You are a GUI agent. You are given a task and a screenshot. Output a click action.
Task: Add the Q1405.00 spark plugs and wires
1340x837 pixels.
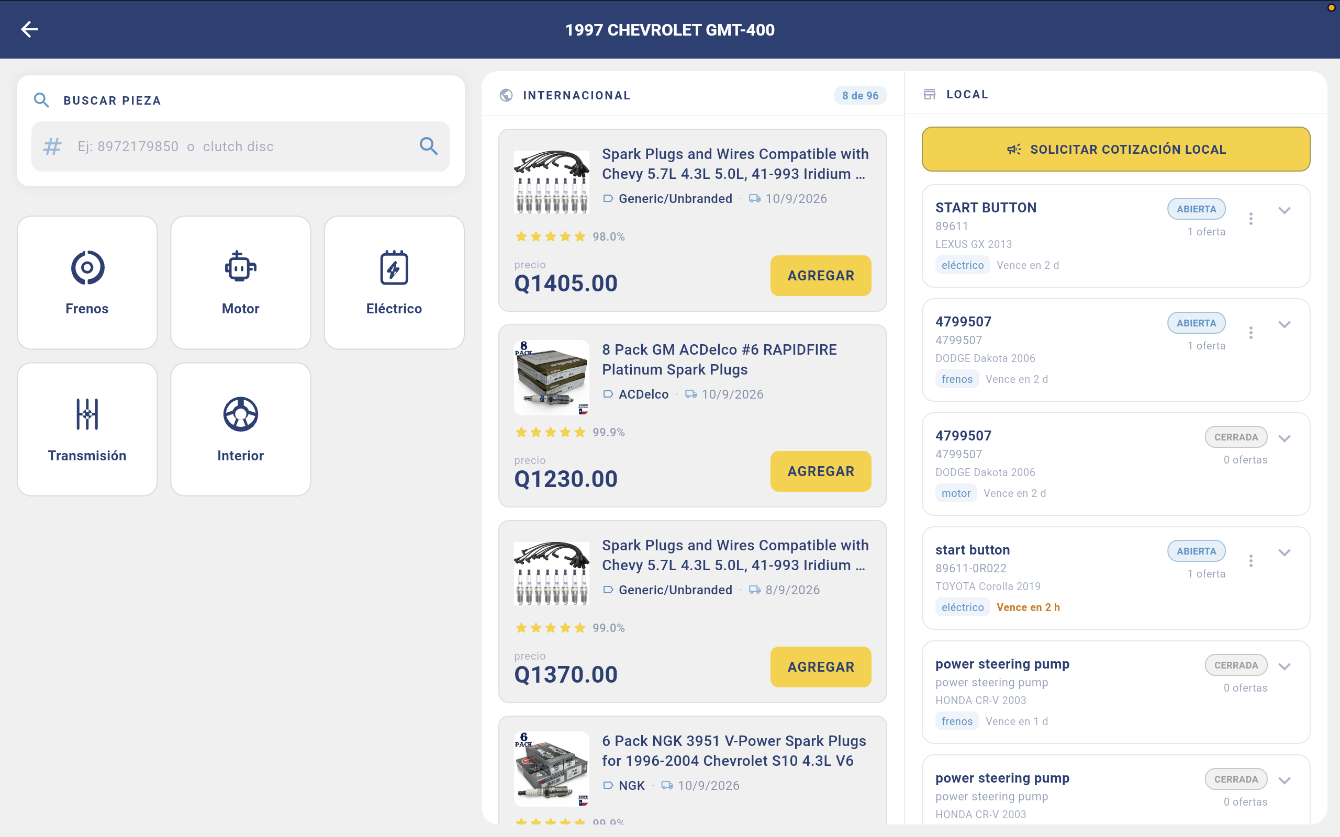pos(821,276)
